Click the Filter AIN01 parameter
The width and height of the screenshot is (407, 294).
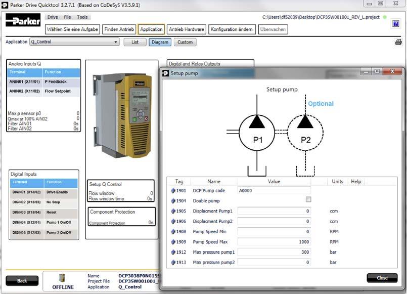pyautogui.click(x=43, y=123)
